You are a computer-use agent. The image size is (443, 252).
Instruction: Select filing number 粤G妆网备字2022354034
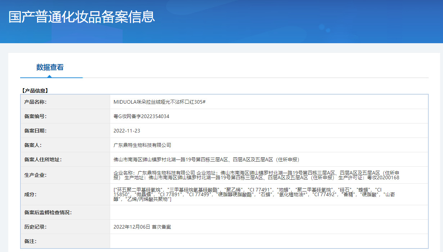pos(141,116)
